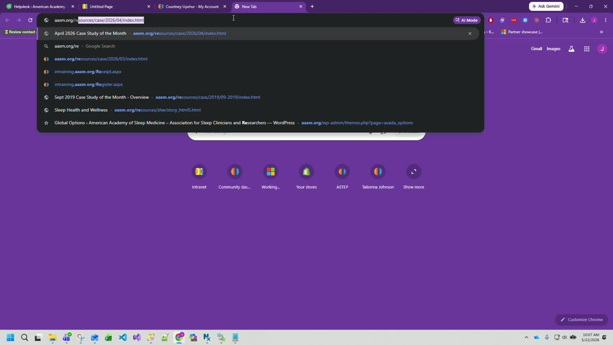The width and height of the screenshot is (613, 345).
Task: Open Visual Studio from the taskbar
Action: point(136,337)
